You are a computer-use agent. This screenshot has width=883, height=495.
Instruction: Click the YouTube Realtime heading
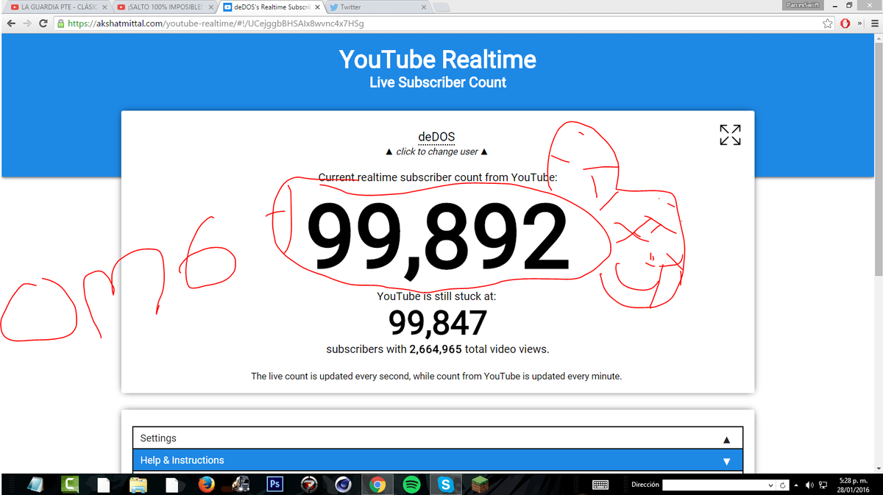point(438,59)
